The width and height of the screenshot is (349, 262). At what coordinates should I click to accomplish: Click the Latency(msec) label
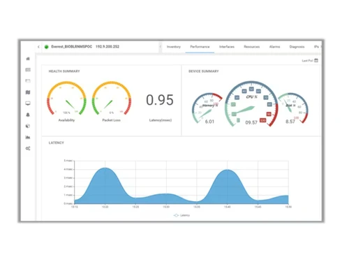pos(161,120)
